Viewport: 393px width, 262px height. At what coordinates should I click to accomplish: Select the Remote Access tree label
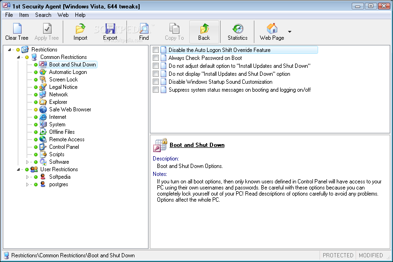coord(67,139)
